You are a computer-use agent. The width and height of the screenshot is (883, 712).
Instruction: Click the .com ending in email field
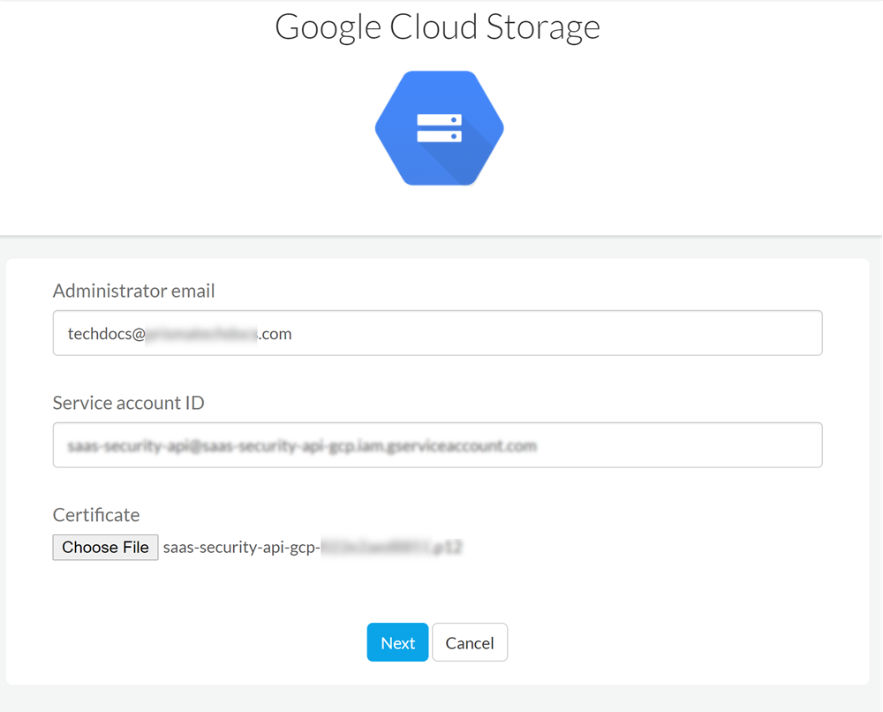pyautogui.click(x=275, y=334)
